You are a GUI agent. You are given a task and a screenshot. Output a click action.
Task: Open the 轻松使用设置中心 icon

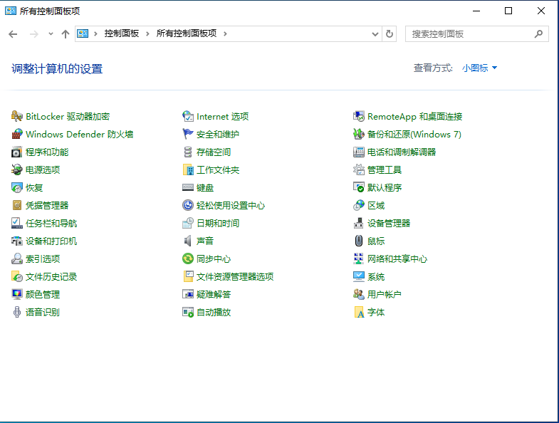coord(188,205)
